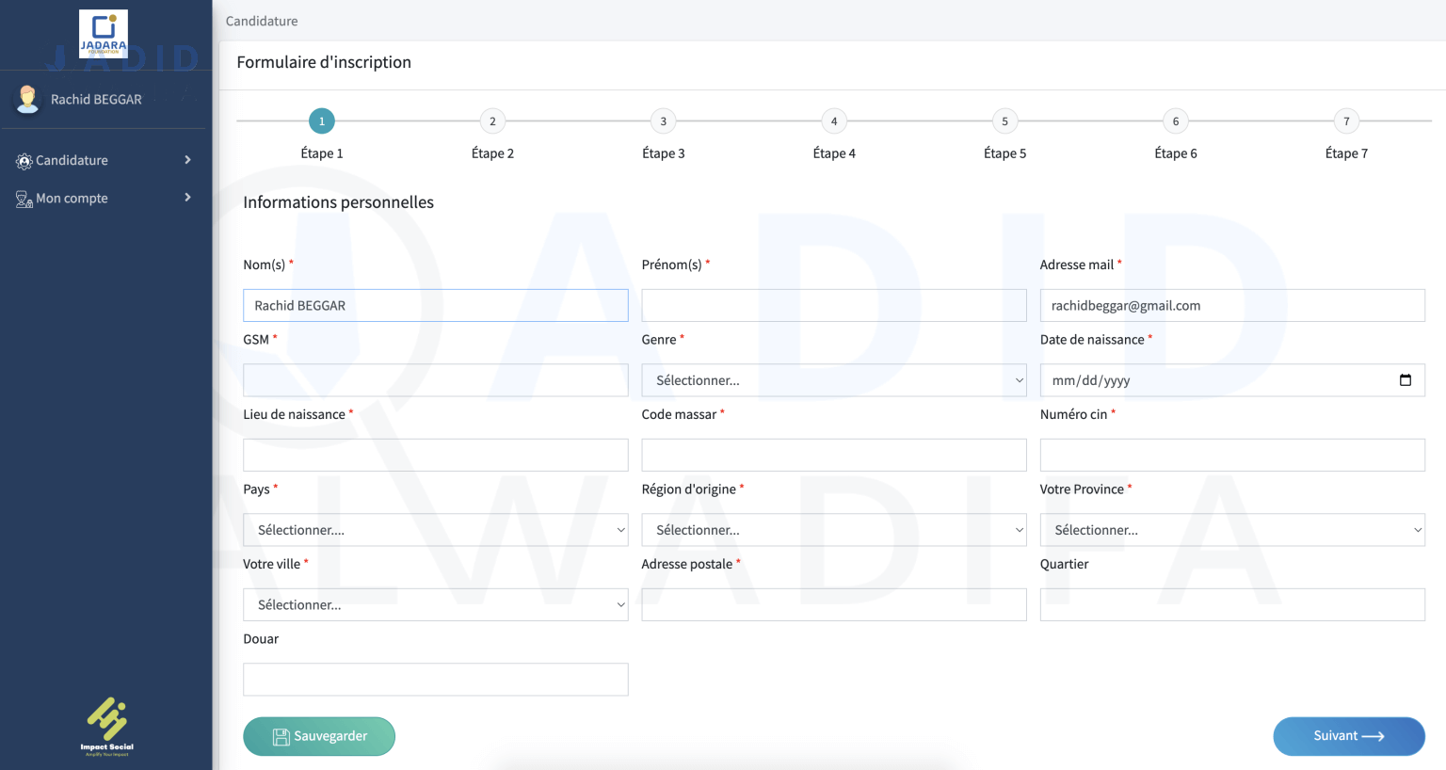The width and height of the screenshot is (1446, 770).
Task: Focus the Nom(s) input field
Action: 436,306
